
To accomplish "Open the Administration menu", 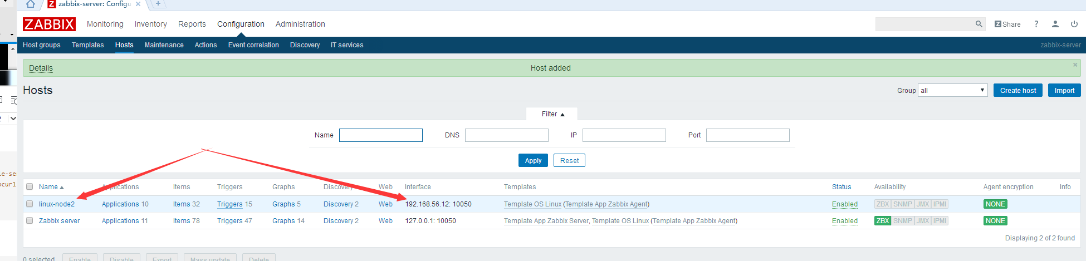I will click(300, 24).
